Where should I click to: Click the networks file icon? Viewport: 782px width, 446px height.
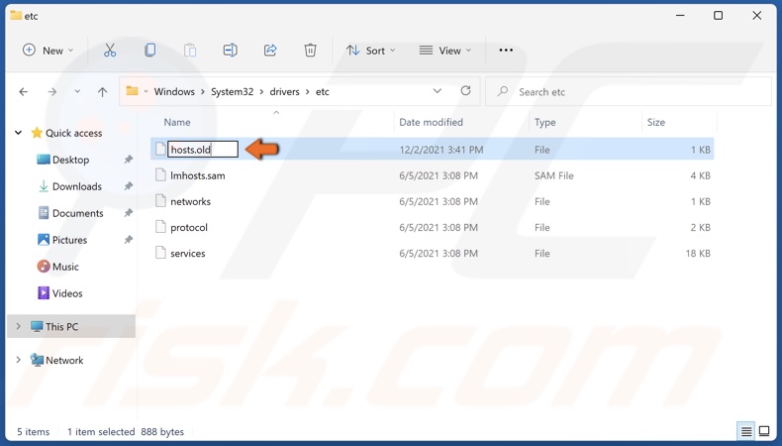160,201
